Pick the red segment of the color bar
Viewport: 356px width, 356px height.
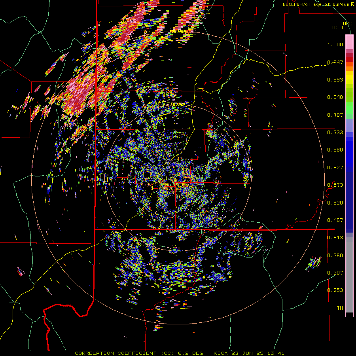click(349, 59)
